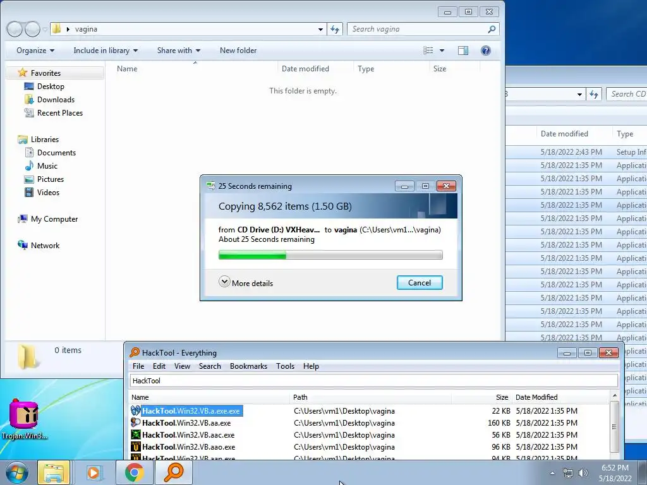The image size is (647, 485).
Task: Click the network icon in the system tray
Action: click(x=568, y=473)
